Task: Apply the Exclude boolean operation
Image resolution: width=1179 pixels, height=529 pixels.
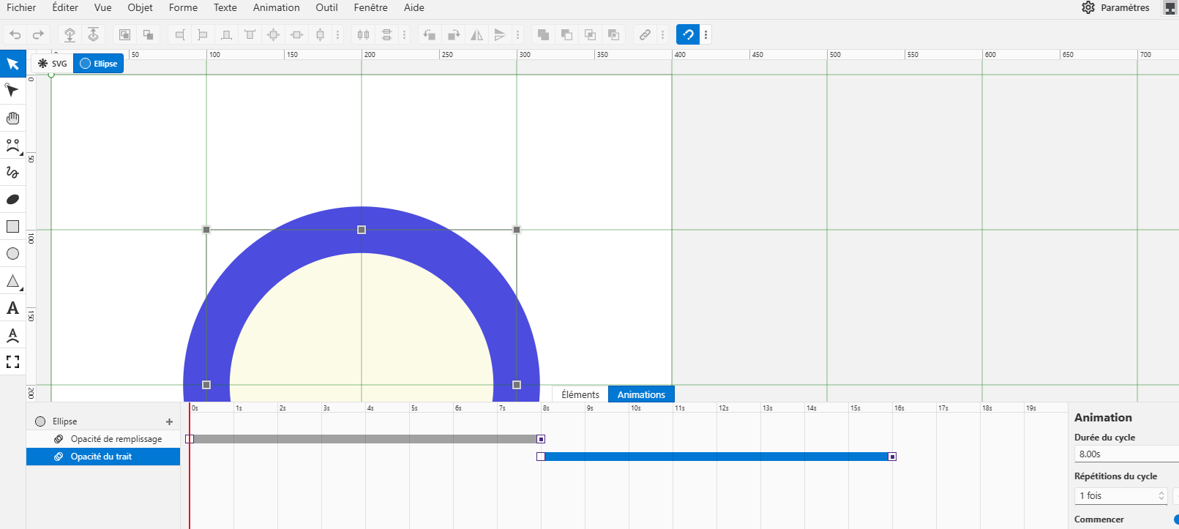Action: [x=613, y=34]
